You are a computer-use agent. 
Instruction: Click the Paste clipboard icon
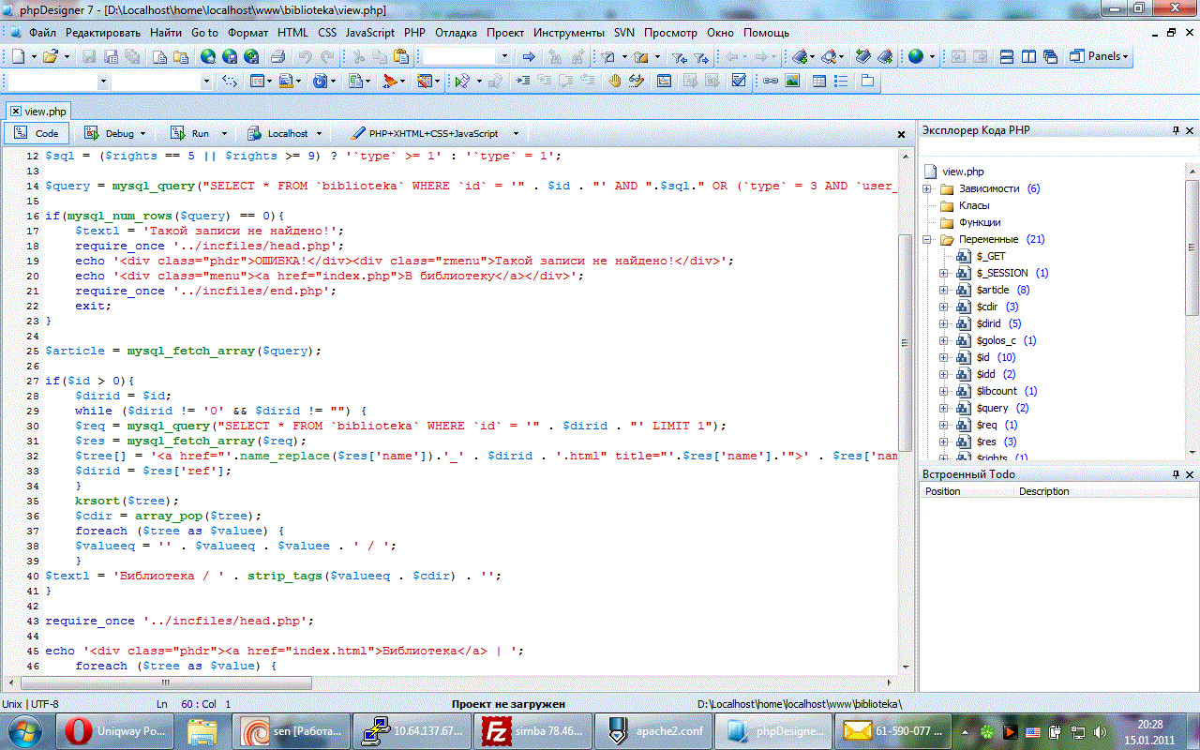click(401, 57)
